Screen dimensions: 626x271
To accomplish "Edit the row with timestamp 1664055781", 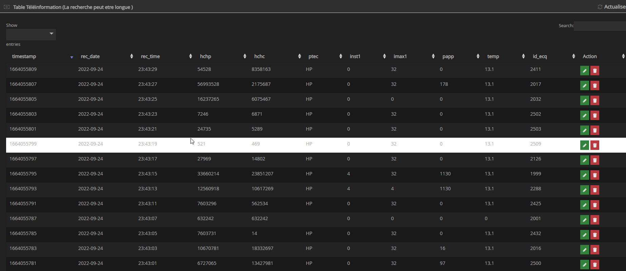I will pos(584,265).
